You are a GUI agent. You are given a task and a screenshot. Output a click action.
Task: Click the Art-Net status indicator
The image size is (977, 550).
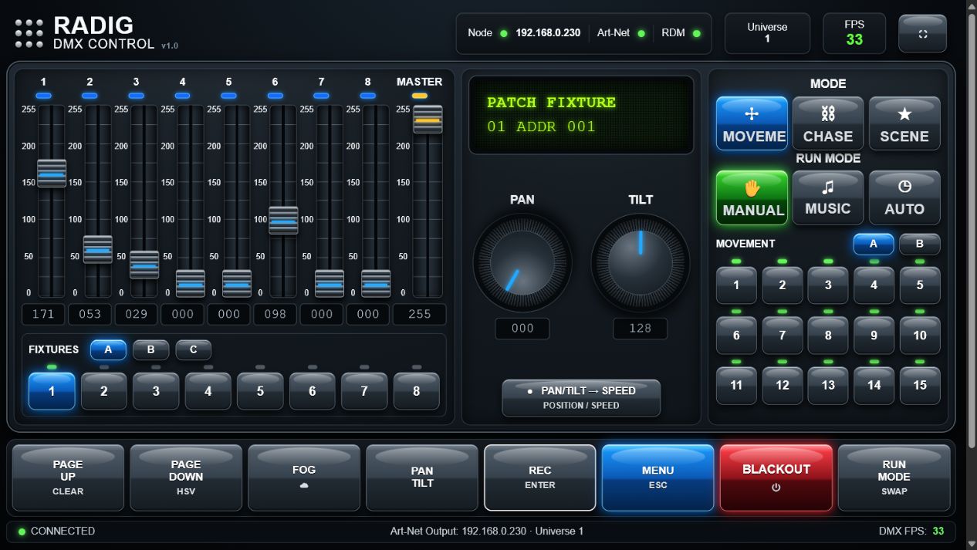click(641, 33)
